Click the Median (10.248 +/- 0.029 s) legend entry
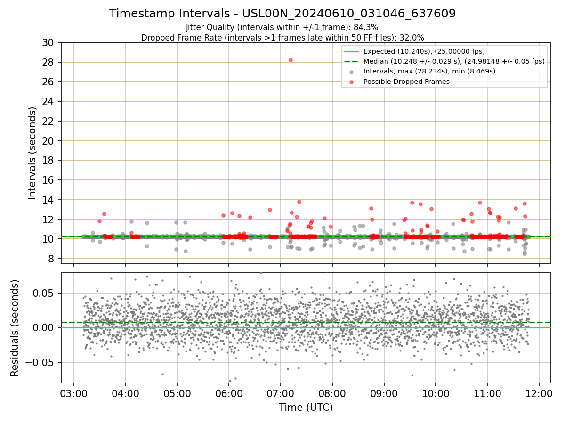The image size is (565, 424). tap(454, 61)
